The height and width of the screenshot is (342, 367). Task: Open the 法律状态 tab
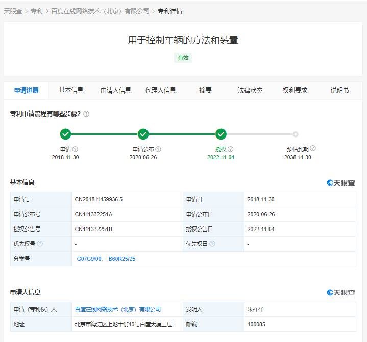250,90
